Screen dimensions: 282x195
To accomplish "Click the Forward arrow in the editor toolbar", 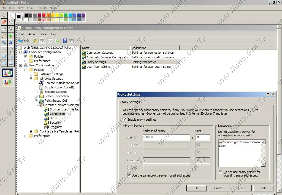I will click(27, 41).
